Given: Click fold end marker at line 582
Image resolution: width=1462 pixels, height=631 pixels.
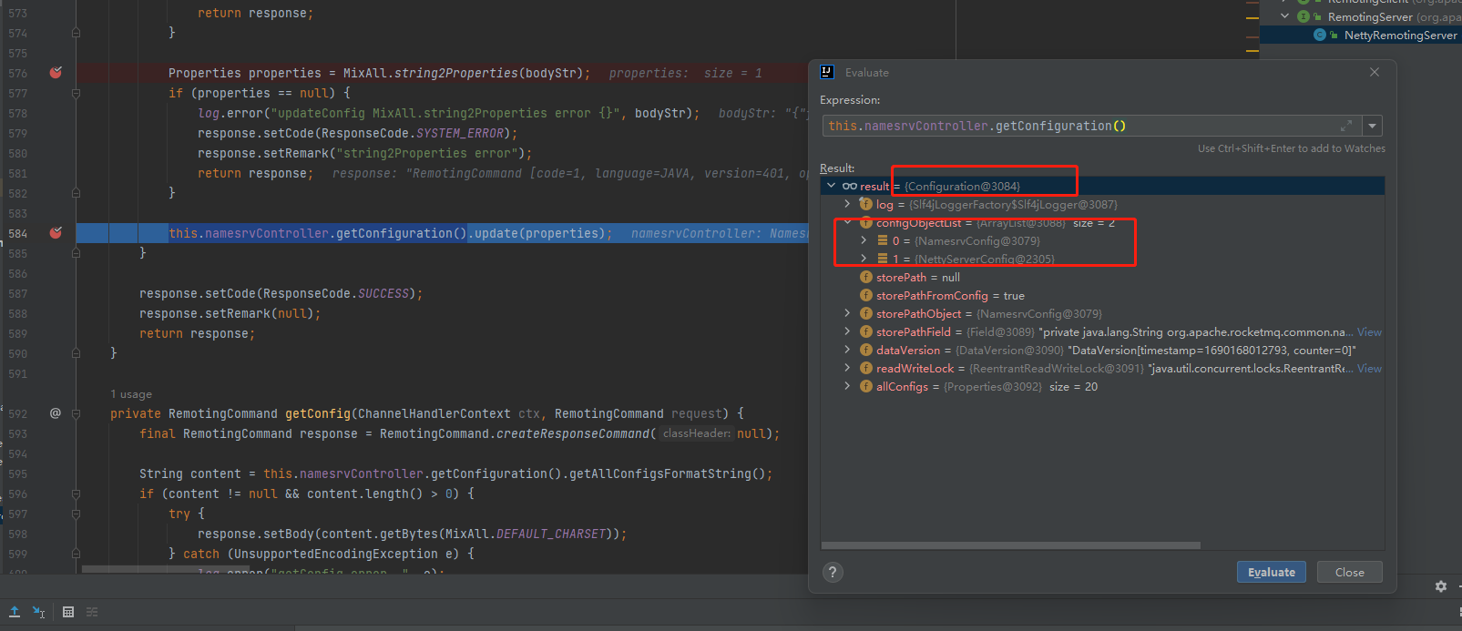Looking at the screenshot, I should 76,193.
